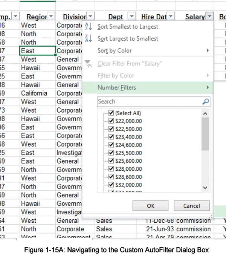The image size is (226, 260).
Task: Click the clear filter funnel icon
Action: [88, 64]
